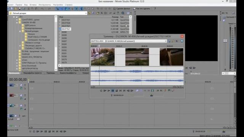Click the Trimmer horizontal scrollbar
This screenshot has width=244, height=137.
point(134,87)
